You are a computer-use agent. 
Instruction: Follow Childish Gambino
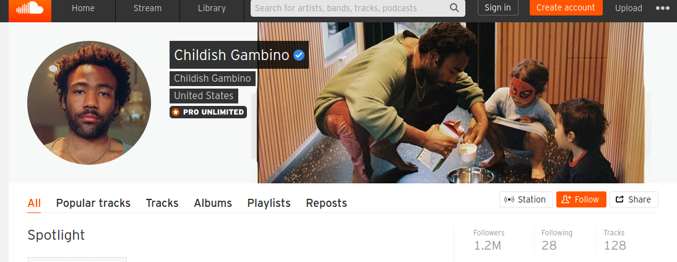581,199
